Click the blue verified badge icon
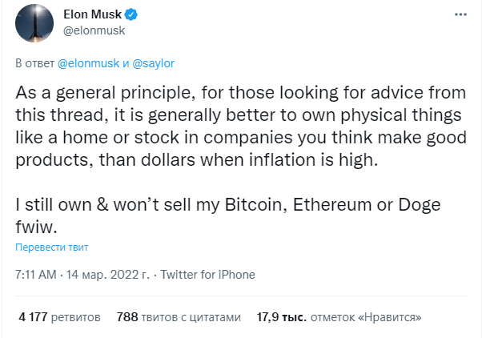Viewport: 482px width, 338px height. (x=131, y=14)
